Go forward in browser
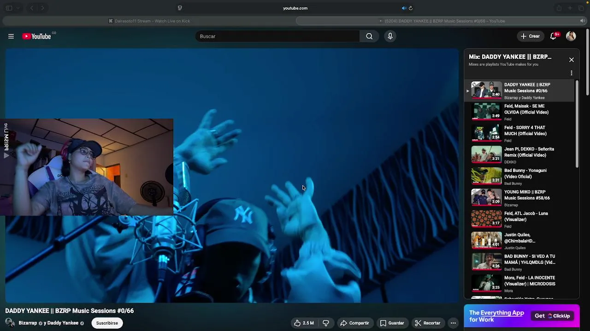 (42, 8)
